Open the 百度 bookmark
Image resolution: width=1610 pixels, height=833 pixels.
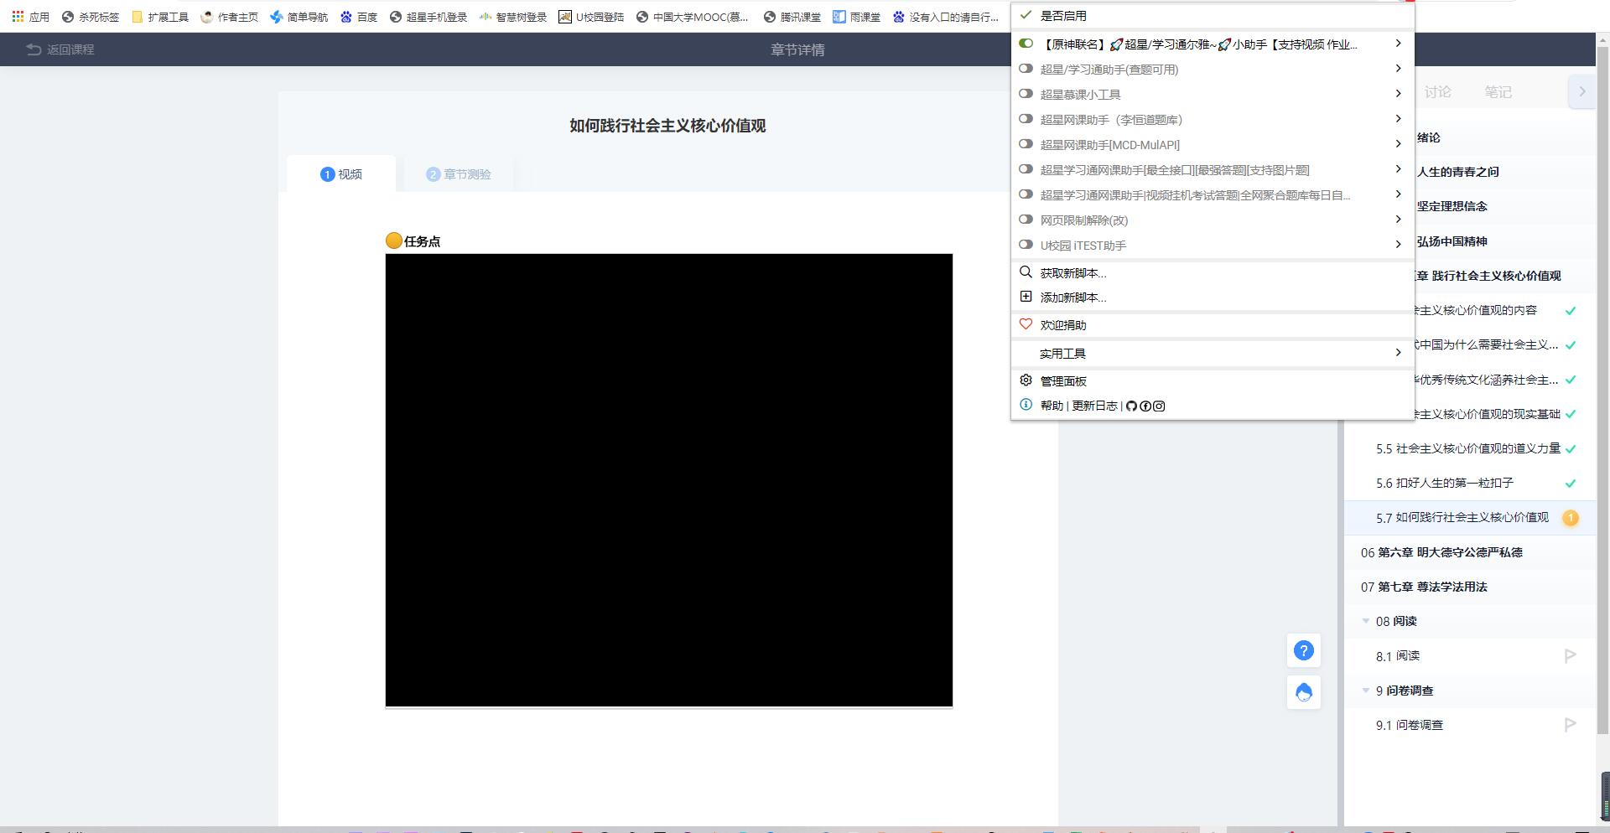[x=359, y=17]
